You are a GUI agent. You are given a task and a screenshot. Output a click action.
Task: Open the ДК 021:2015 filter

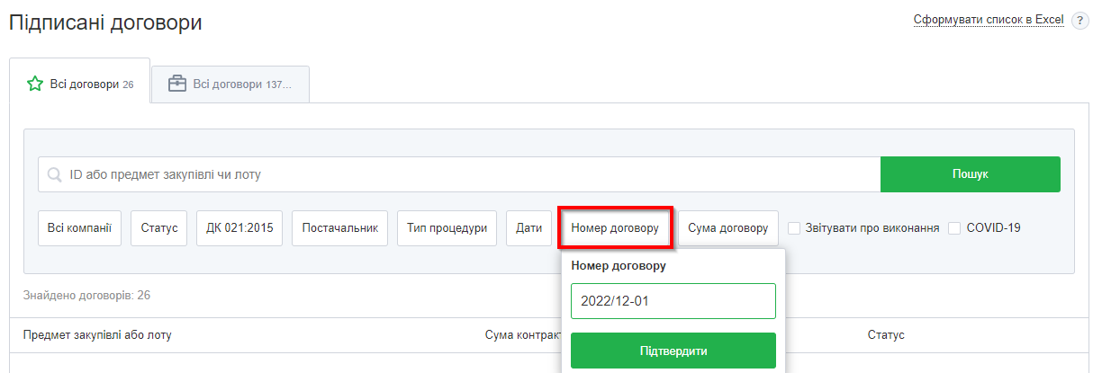(239, 228)
